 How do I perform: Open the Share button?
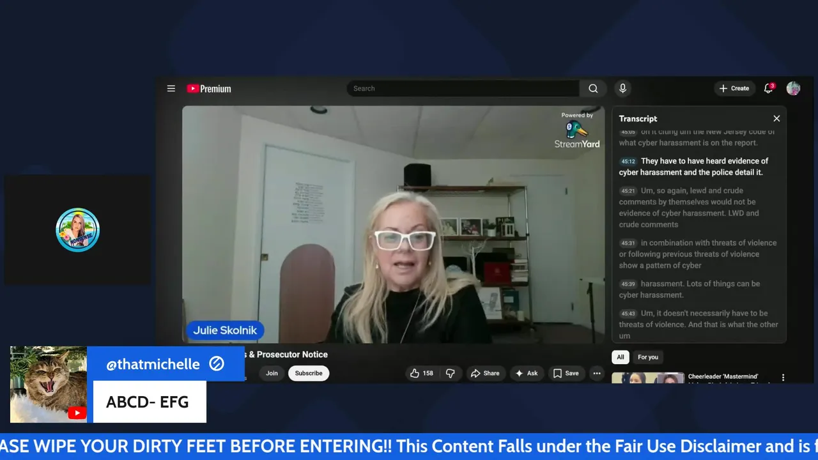click(485, 373)
